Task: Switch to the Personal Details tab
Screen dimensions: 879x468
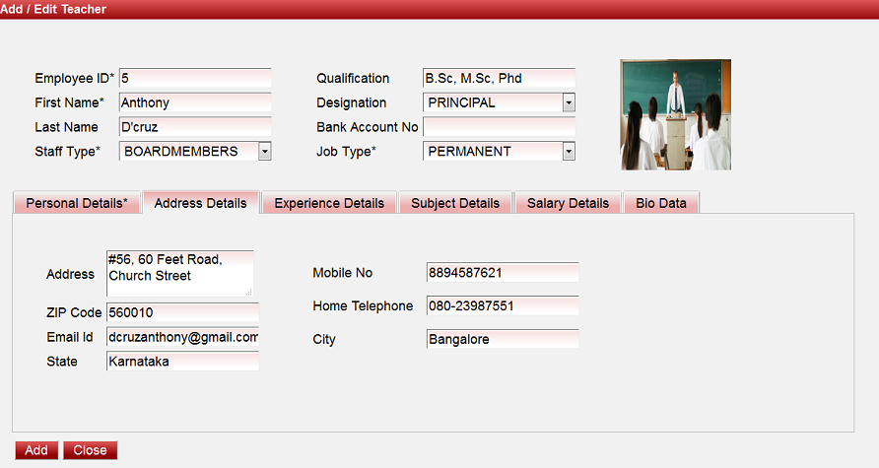Action: (77, 203)
